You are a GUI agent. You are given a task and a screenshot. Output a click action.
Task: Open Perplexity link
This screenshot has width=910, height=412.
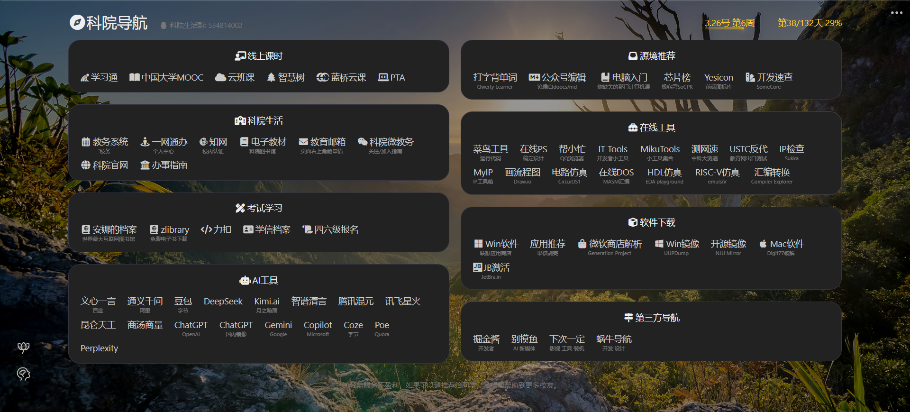point(99,348)
